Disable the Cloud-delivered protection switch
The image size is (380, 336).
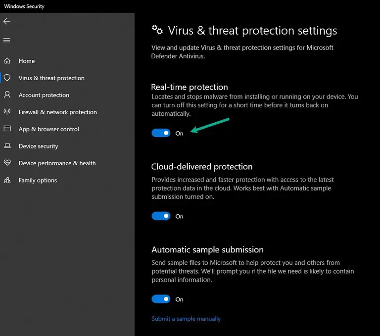[x=161, y=216]
